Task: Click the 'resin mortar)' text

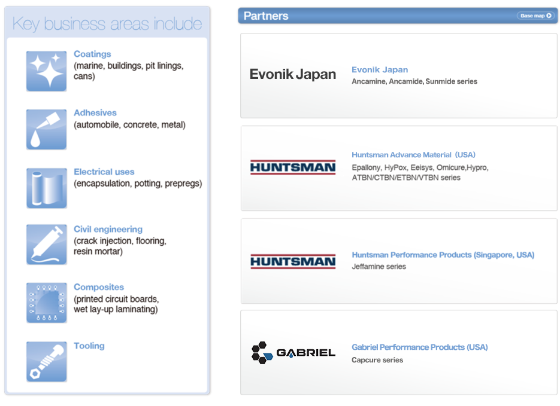Action: point(98,252)
